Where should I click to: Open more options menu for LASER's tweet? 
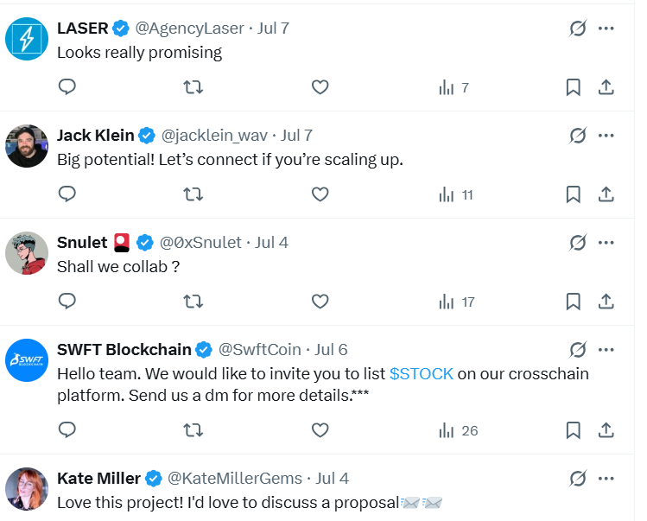[x=606, y=29]
